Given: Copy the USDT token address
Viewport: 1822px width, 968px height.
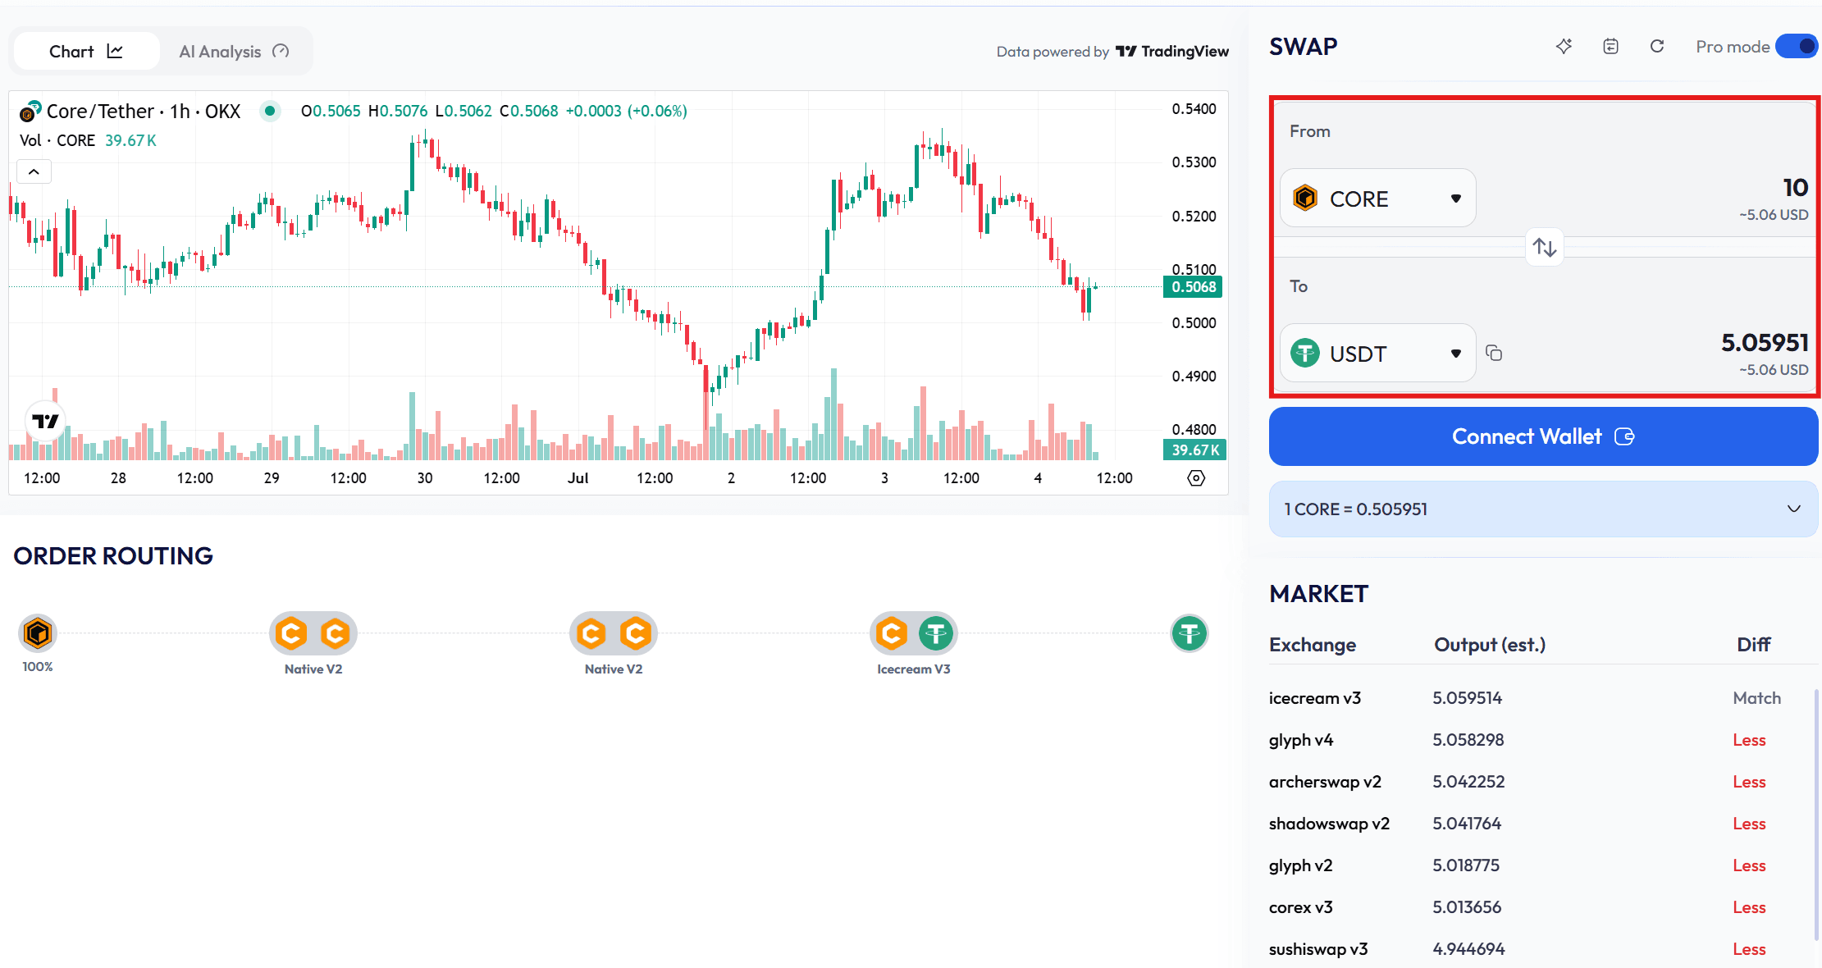Looking at the screenshot, I should [1494, 353].
